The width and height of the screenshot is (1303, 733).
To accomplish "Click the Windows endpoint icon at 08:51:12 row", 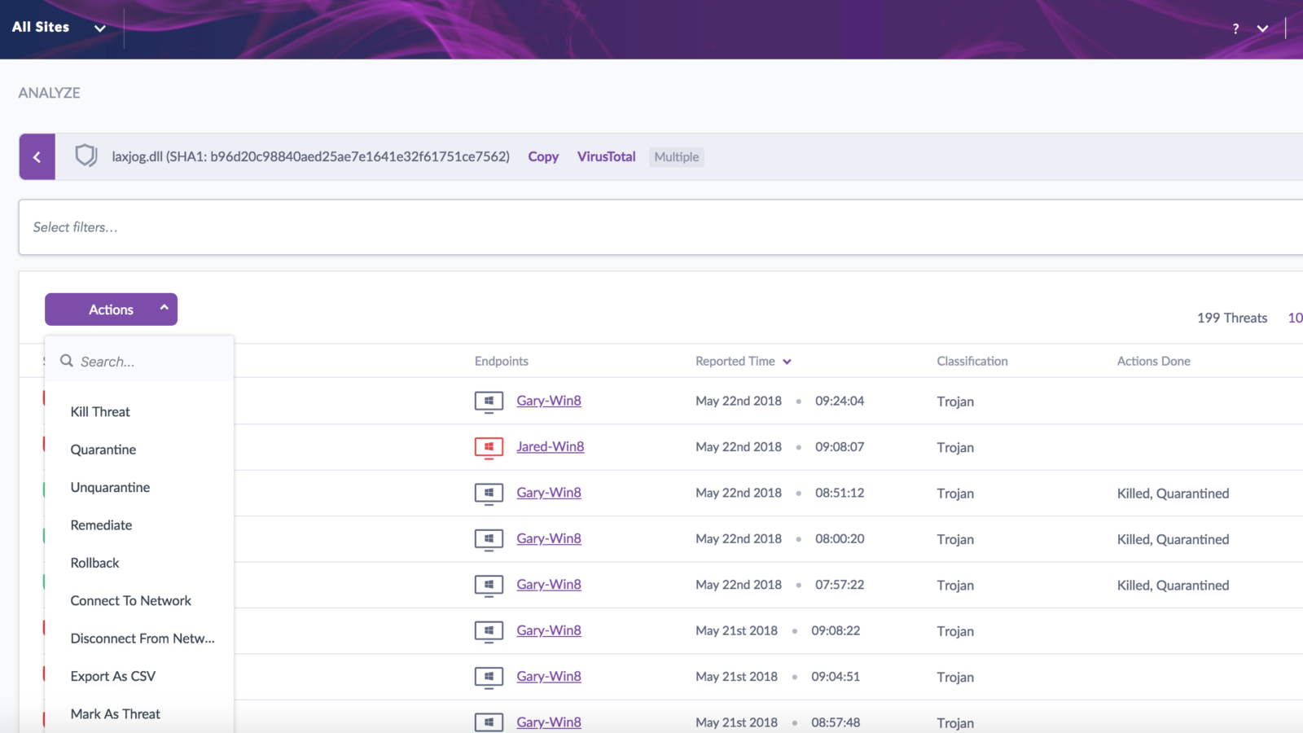I will point(489,494).
